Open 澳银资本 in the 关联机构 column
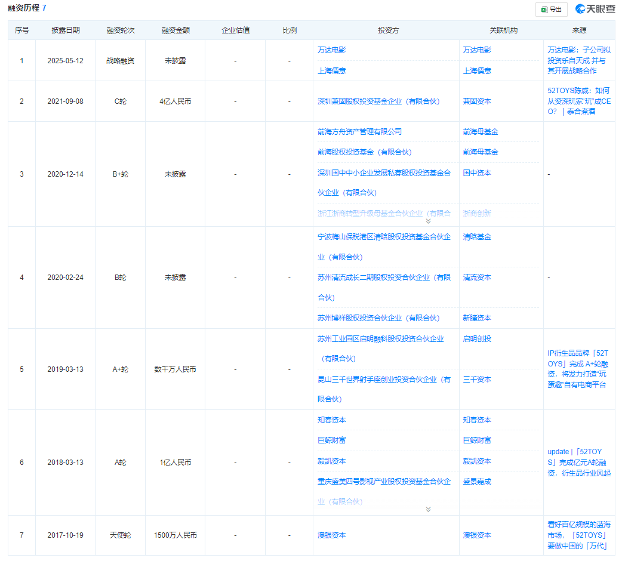 point(477,535)
